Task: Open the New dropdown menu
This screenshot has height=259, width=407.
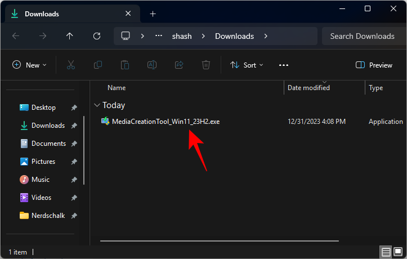Action: click(30, 65)
